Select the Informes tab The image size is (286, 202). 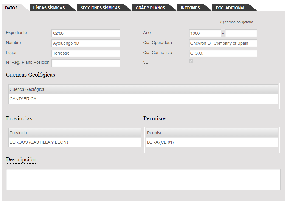190,8
